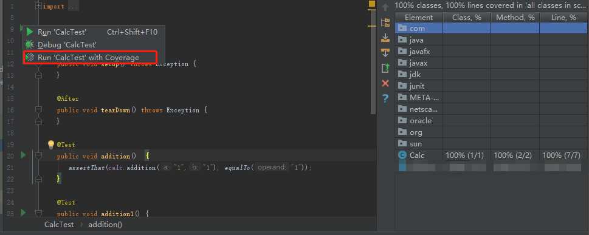Collapse the addition() method fold marker

point(38,156)
